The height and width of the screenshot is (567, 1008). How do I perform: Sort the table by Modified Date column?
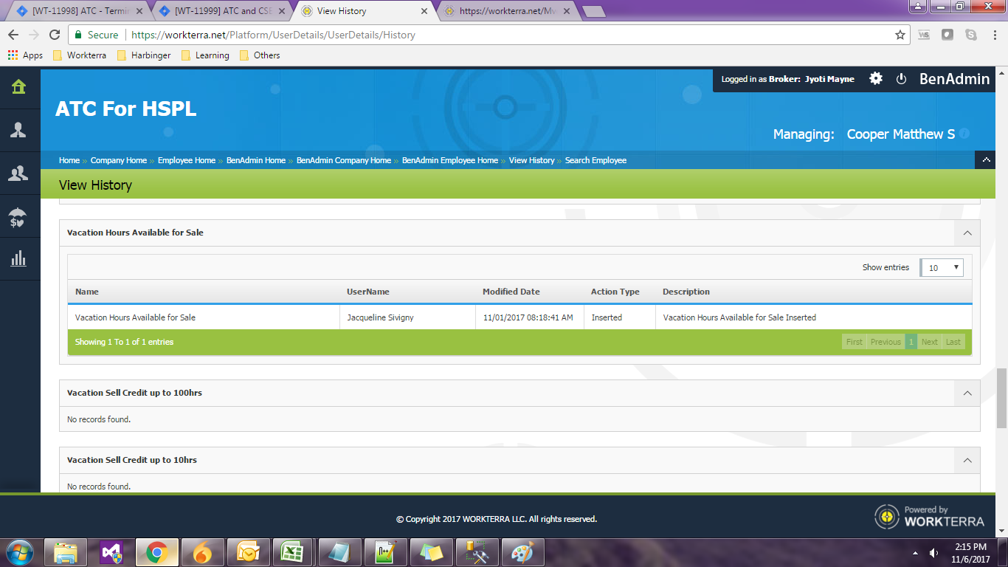pyautogui.click(x=511, y=292)
